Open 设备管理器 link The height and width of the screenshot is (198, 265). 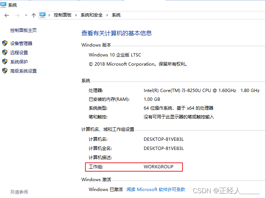pos(21,44)
